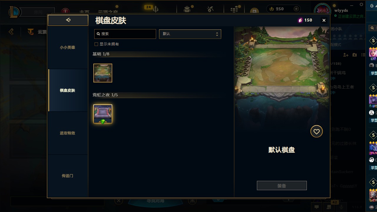Click the add friend icon in social panel
Image resolution: width=377 pixels, height=212 pixels.
tap(346, 55)
